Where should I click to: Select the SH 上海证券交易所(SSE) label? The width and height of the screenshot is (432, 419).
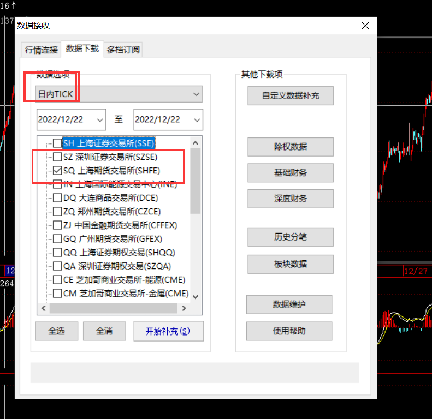pyautogui.click(x=109, y=143)
